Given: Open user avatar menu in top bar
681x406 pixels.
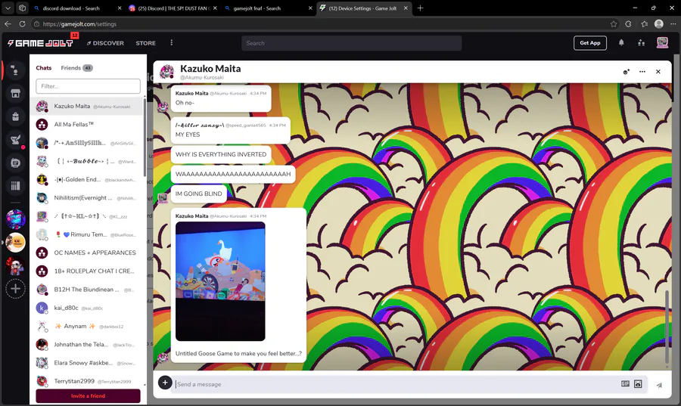Looking at the screenshot, I should pos(662,42).
